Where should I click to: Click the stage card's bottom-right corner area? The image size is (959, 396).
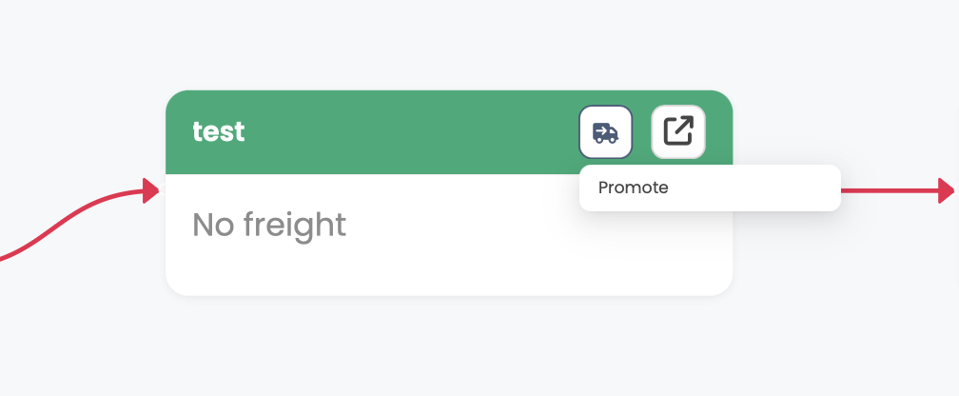pos(715,280)
